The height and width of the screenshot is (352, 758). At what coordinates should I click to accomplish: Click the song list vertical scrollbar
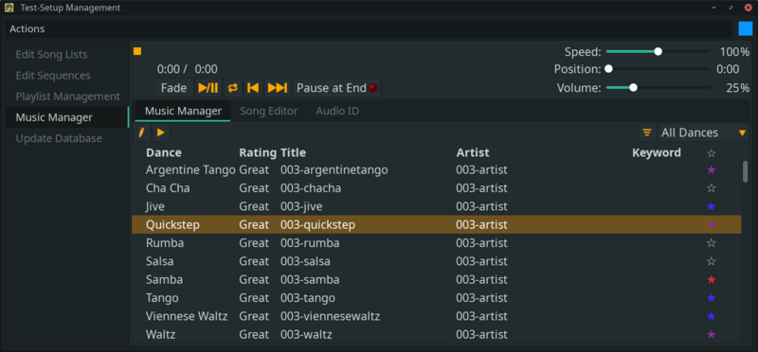point(745,172)
